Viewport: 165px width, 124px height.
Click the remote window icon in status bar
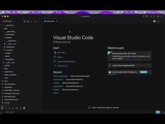pyautogui.click(x=2, y=112)
